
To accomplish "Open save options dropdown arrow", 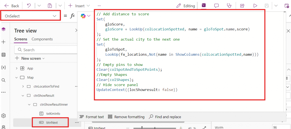I will (276, 6).
